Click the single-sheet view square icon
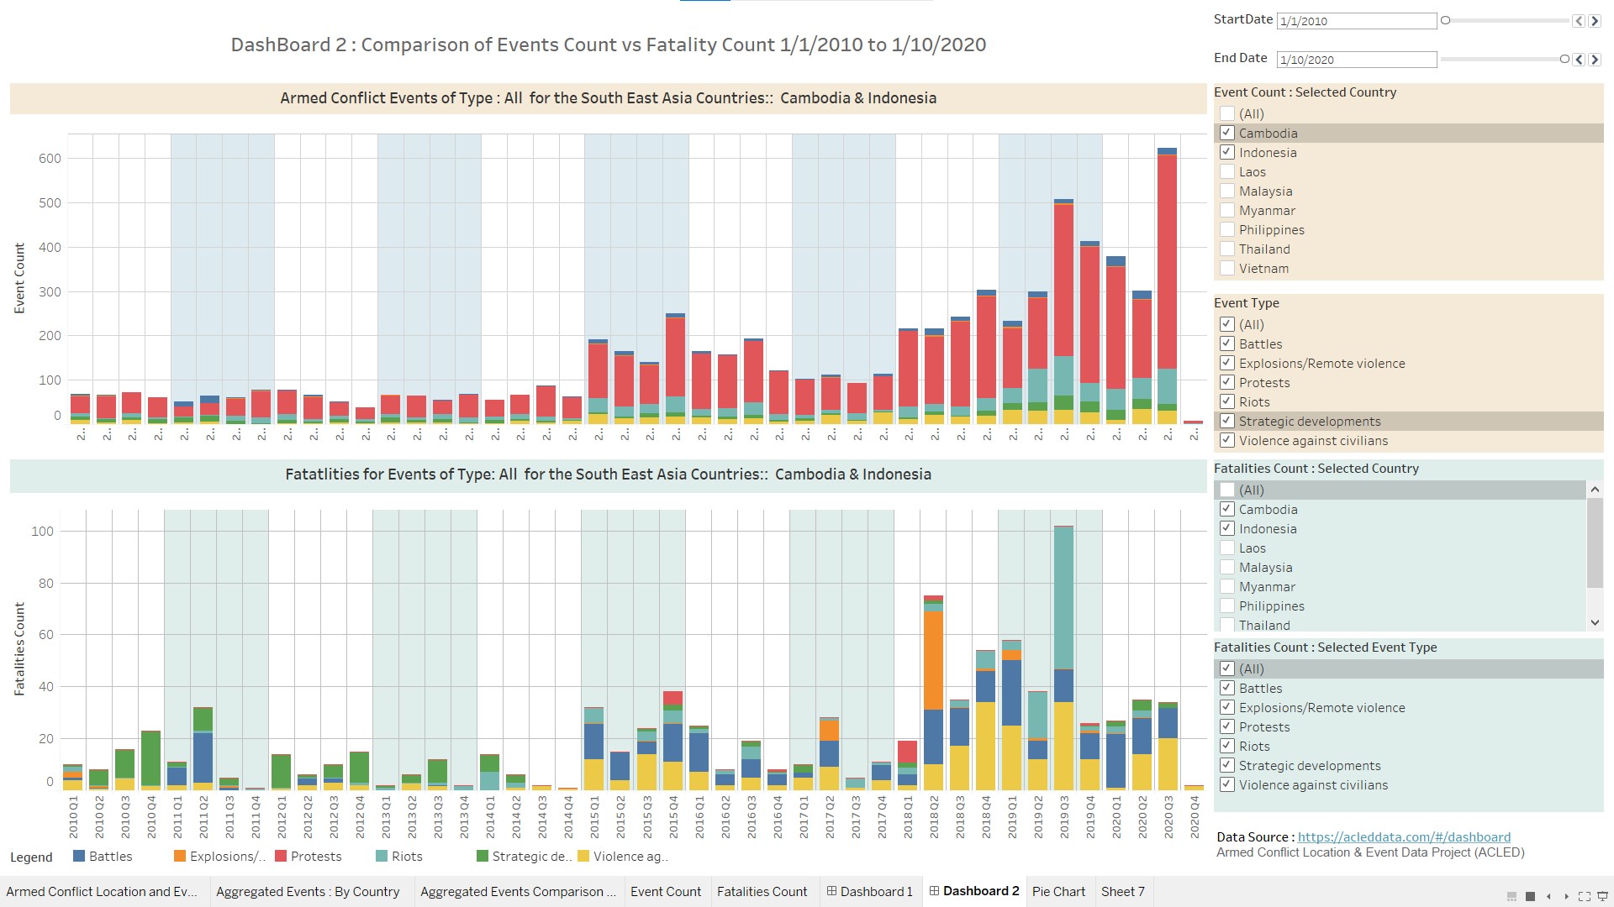Image resolution: width=1614 pixels, height=907 pixels. coord(1530,896)
